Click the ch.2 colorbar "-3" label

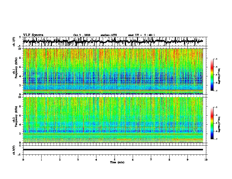click(216, 107)
